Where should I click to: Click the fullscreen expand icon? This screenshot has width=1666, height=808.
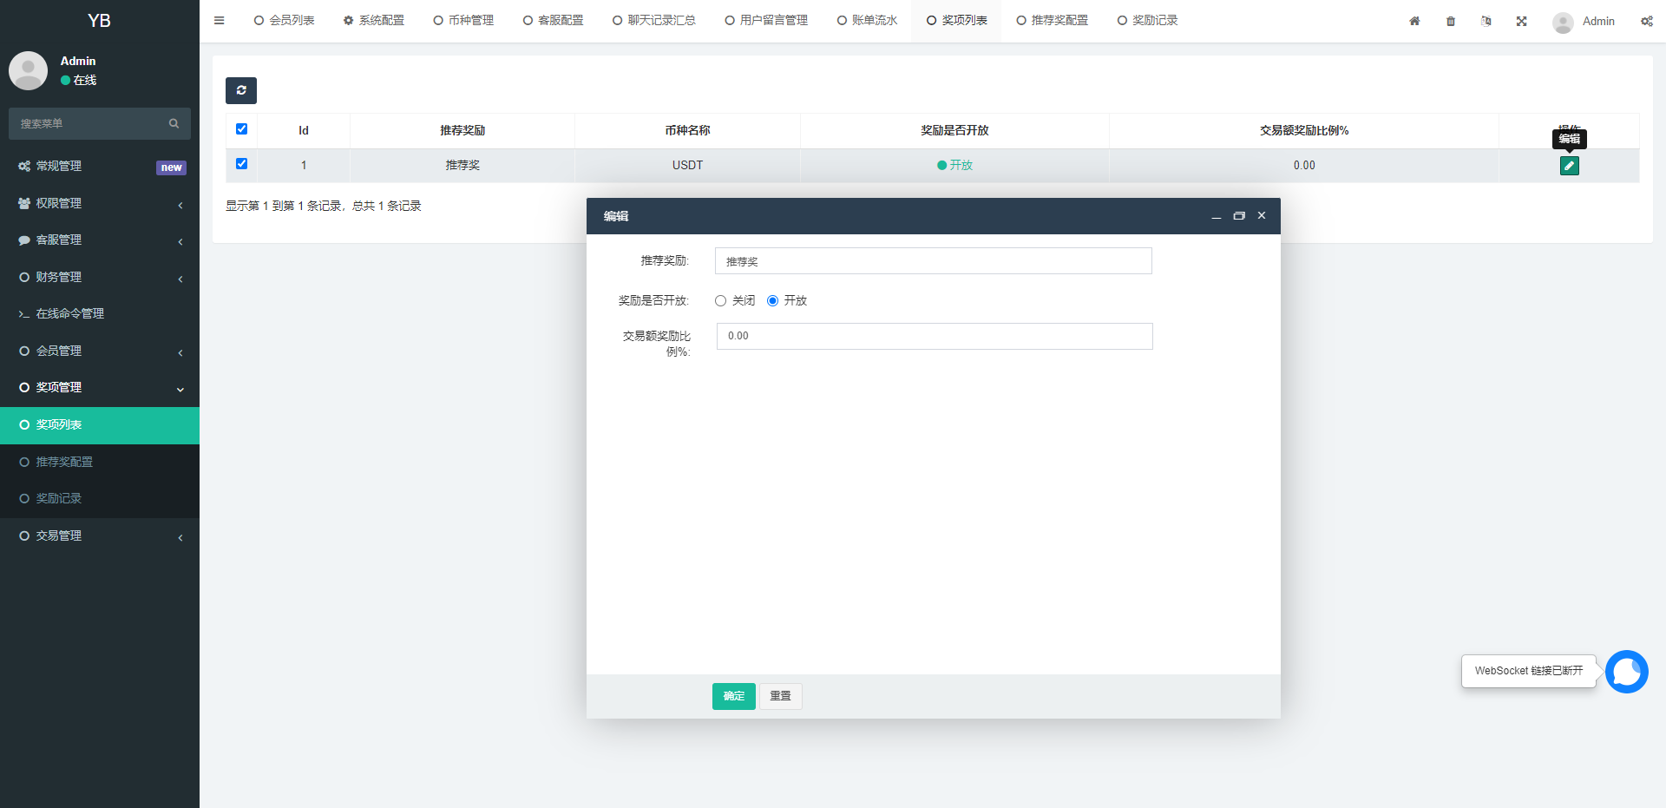(x=1521, y=20)
